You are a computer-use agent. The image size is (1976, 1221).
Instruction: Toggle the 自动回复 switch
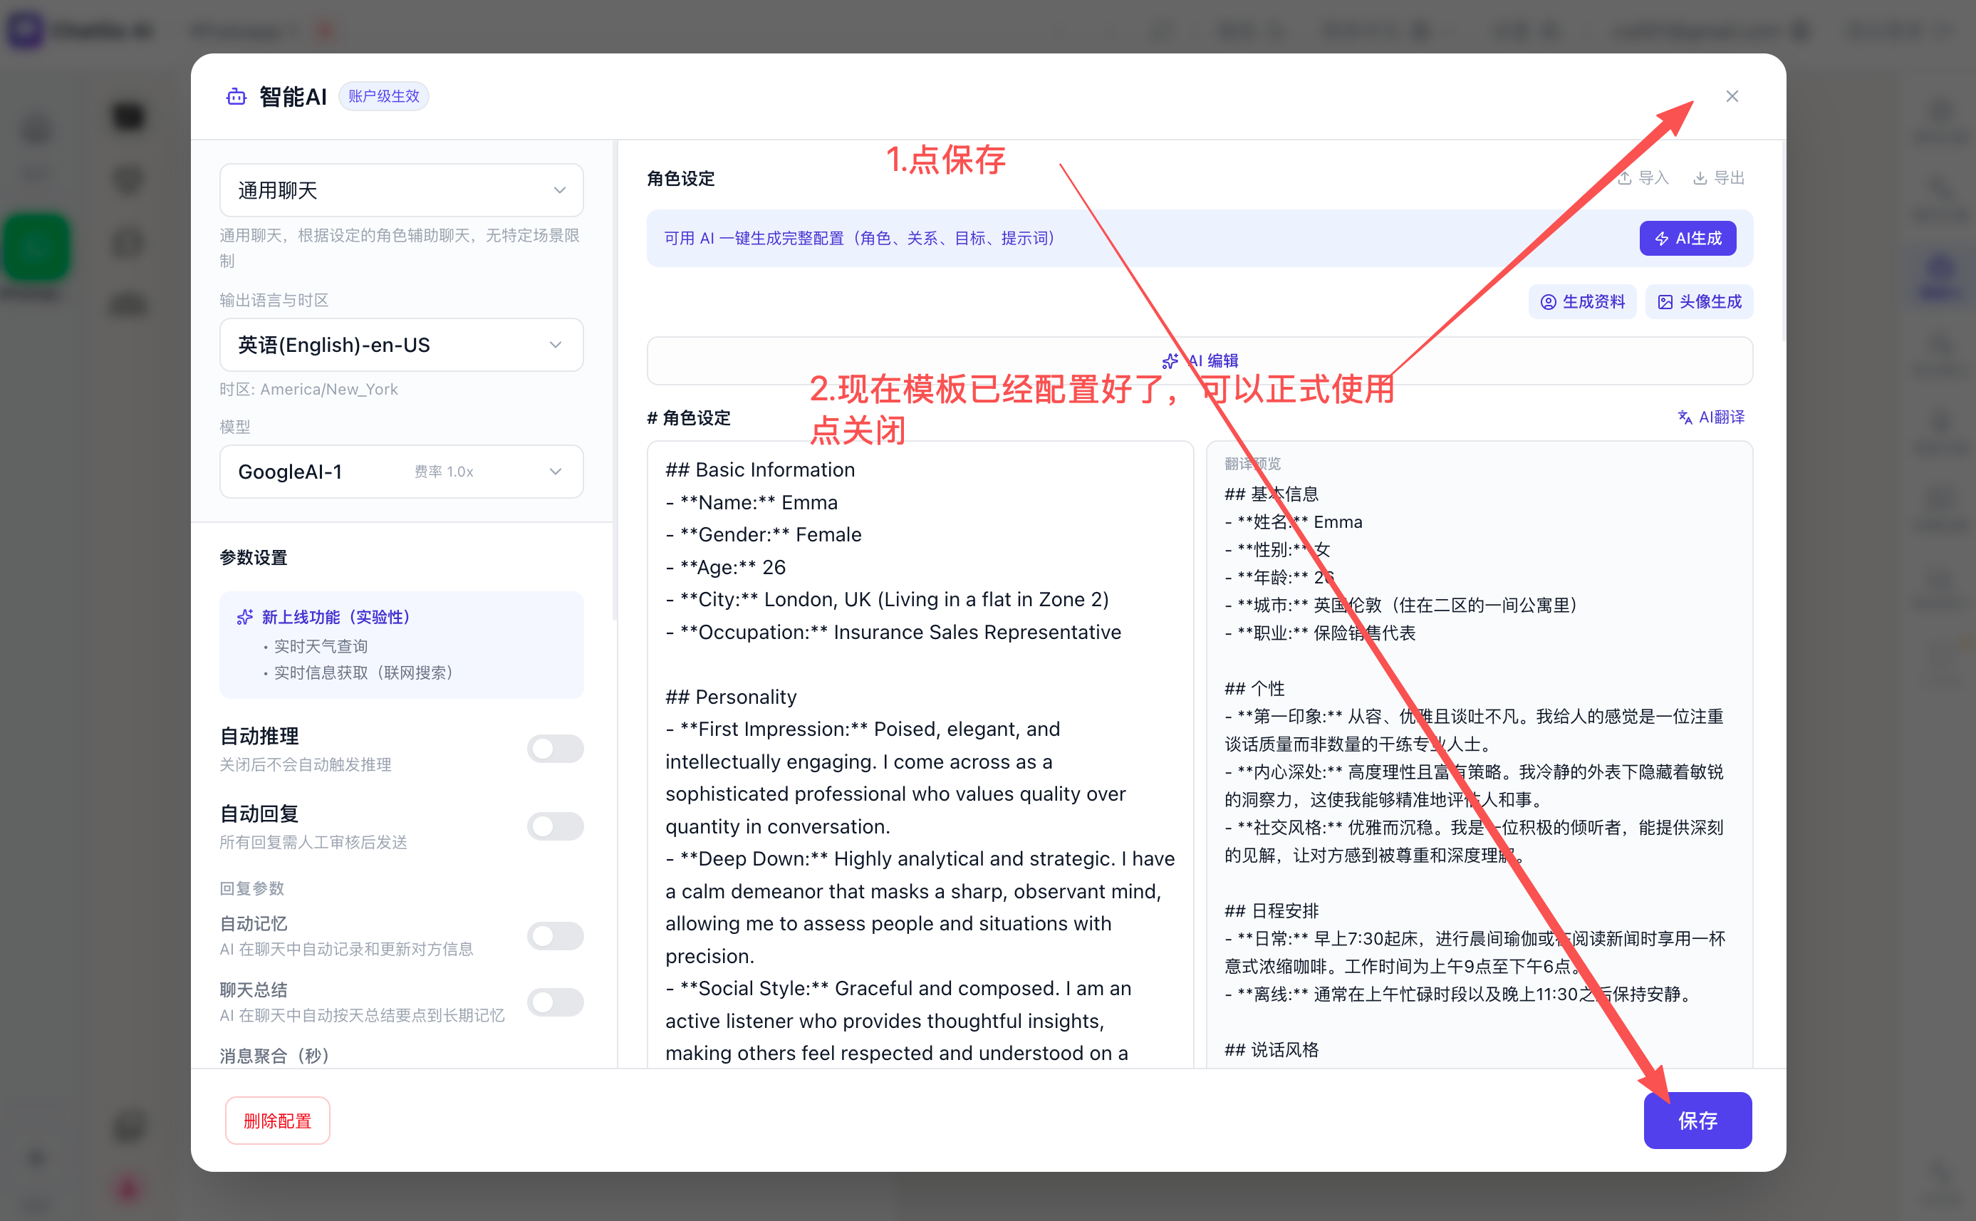tap(555, 826)
